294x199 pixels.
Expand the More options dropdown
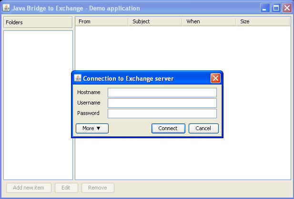[92, 128]
